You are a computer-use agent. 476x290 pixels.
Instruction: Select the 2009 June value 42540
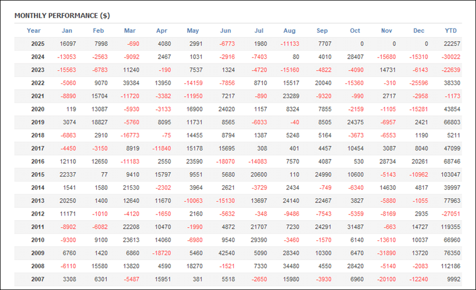226,254
